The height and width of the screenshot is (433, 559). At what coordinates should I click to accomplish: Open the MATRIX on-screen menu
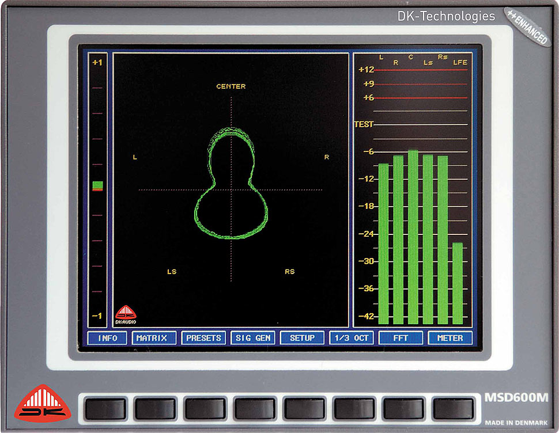click(x=152, y=338)
